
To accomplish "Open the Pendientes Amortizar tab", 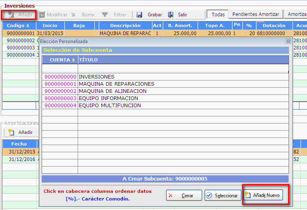I will (x=256, y=14).
